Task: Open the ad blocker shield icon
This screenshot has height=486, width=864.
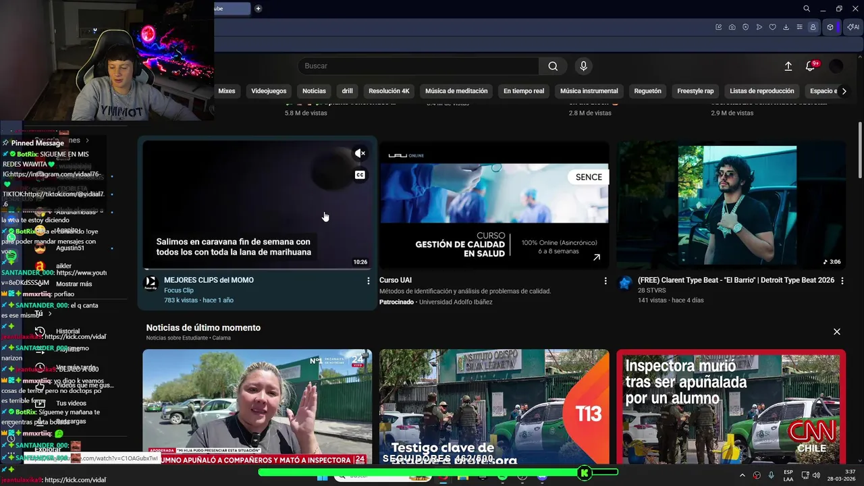Action: (x=746, y=27)
